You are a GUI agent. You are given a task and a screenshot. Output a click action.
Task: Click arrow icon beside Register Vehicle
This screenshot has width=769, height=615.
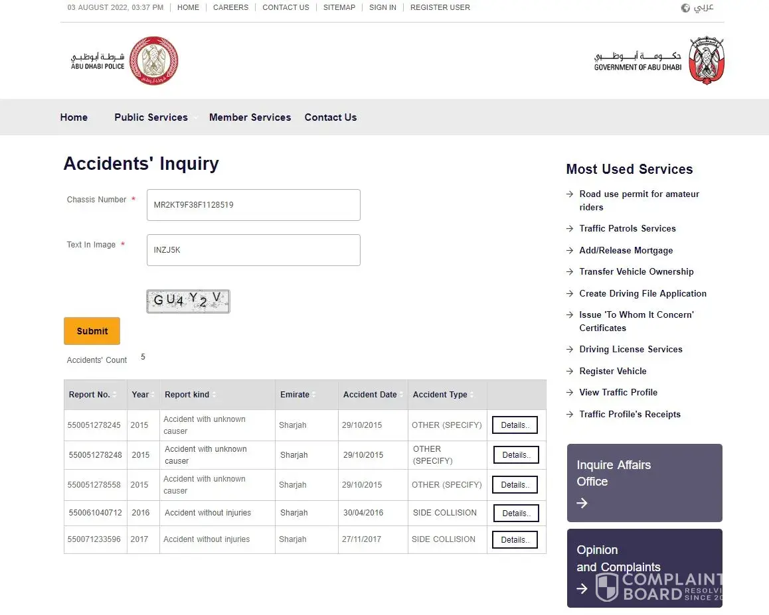click(x=569, y=371)
